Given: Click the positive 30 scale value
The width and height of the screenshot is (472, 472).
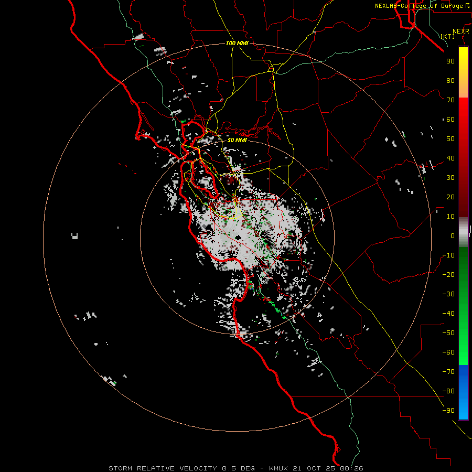Looking at the screenshot, I should (x=450, y=178).
